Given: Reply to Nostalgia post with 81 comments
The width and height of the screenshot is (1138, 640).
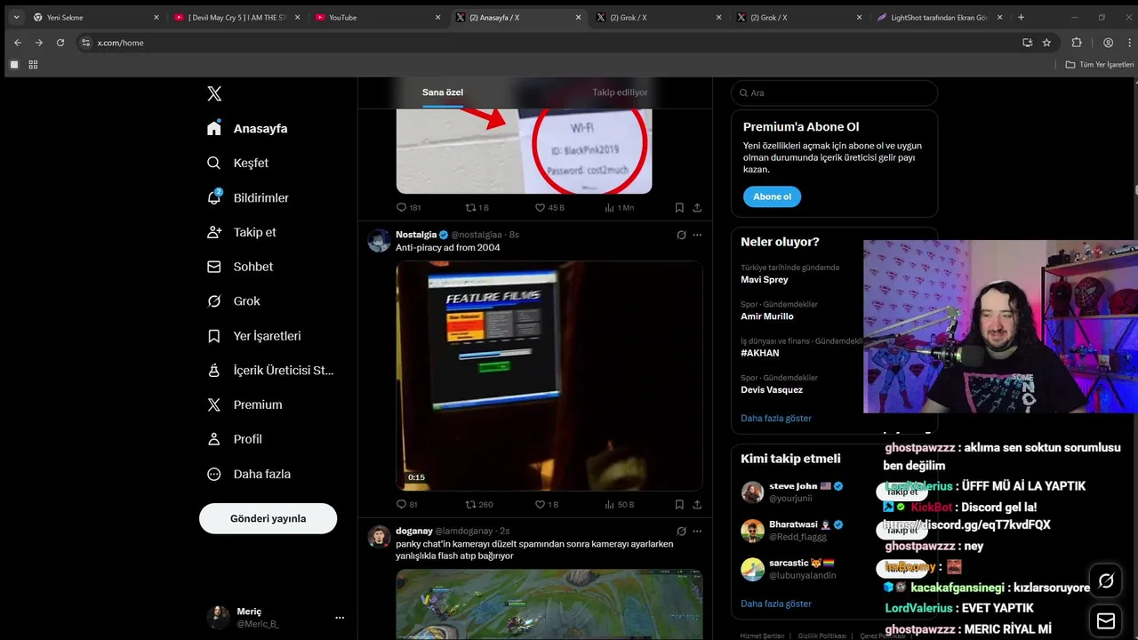Looking at the screenshot, I should pyautogui.click(x=407, y=504).
